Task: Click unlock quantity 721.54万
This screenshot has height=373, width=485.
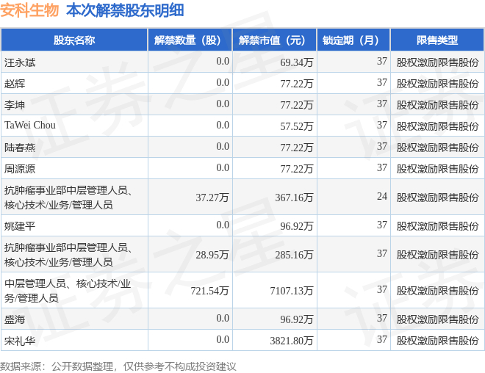Action: pos(209,291)
